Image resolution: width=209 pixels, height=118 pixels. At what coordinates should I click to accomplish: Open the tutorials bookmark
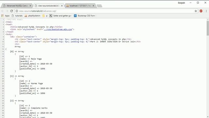point(17,16)
